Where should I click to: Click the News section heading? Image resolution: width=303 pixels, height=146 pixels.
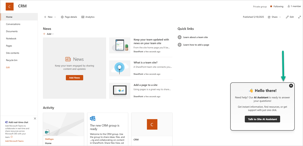coord(47,29)
